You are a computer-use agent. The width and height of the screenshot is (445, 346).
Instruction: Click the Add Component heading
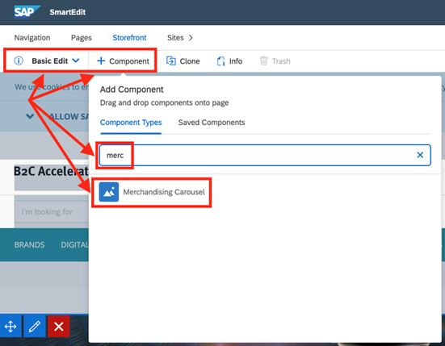click(x=132, y=90)
